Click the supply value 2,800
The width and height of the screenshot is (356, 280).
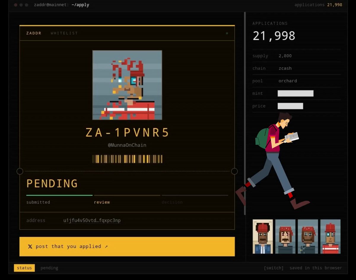tap(285, 56)
